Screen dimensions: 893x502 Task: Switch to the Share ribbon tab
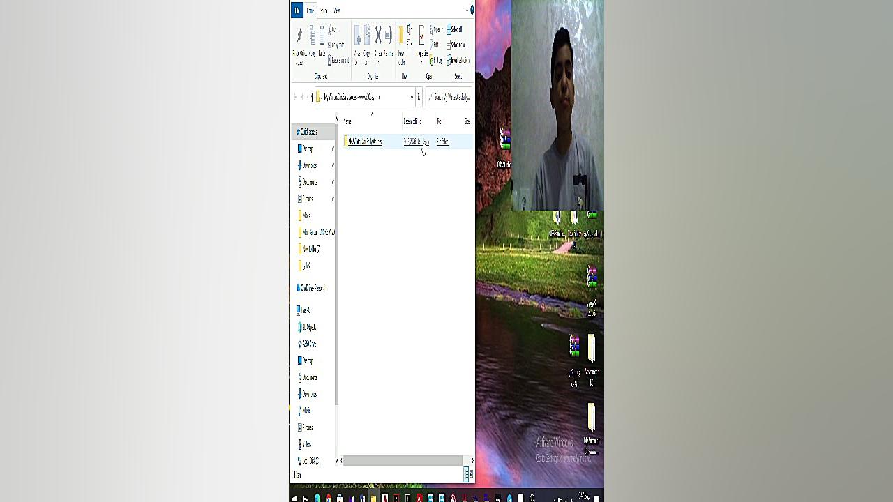click(x=324, y=10)
